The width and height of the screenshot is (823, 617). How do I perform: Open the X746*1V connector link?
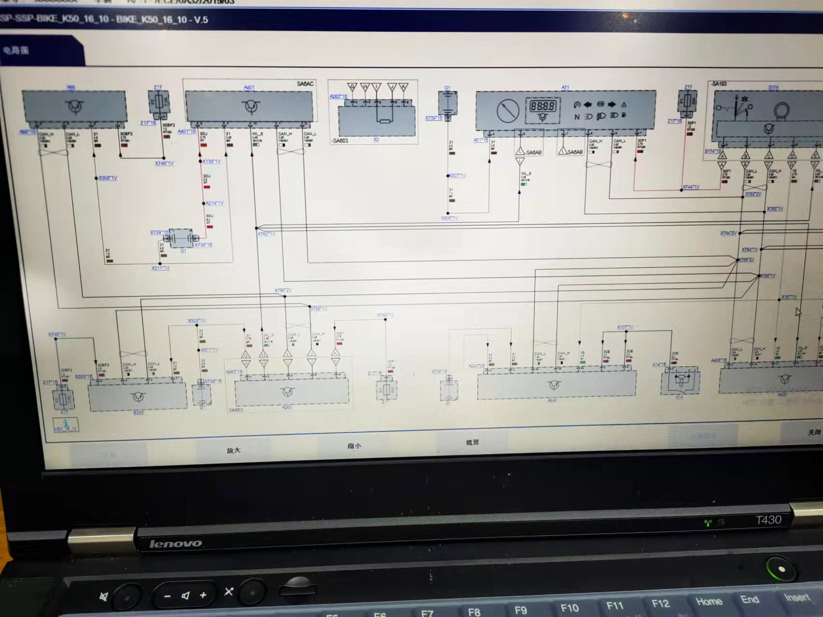pos(164,163)
